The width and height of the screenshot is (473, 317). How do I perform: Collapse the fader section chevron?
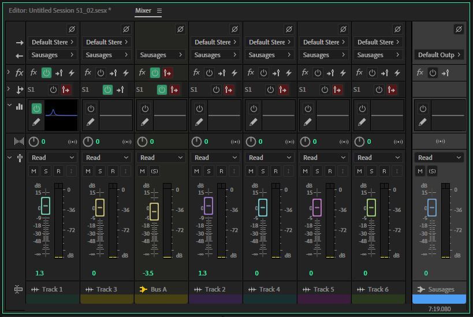[9, 157]
